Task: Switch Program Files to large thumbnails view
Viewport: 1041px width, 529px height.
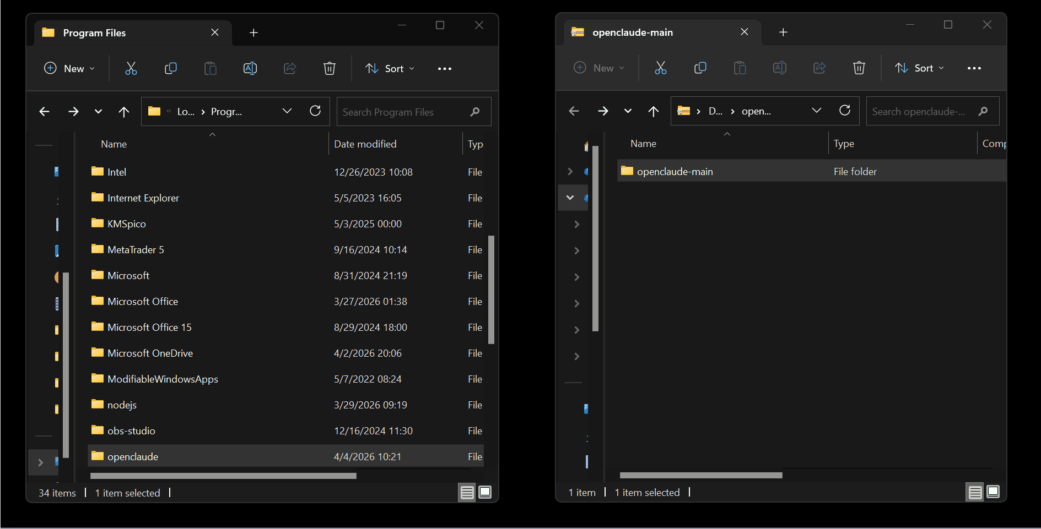Action: [485, 492]
